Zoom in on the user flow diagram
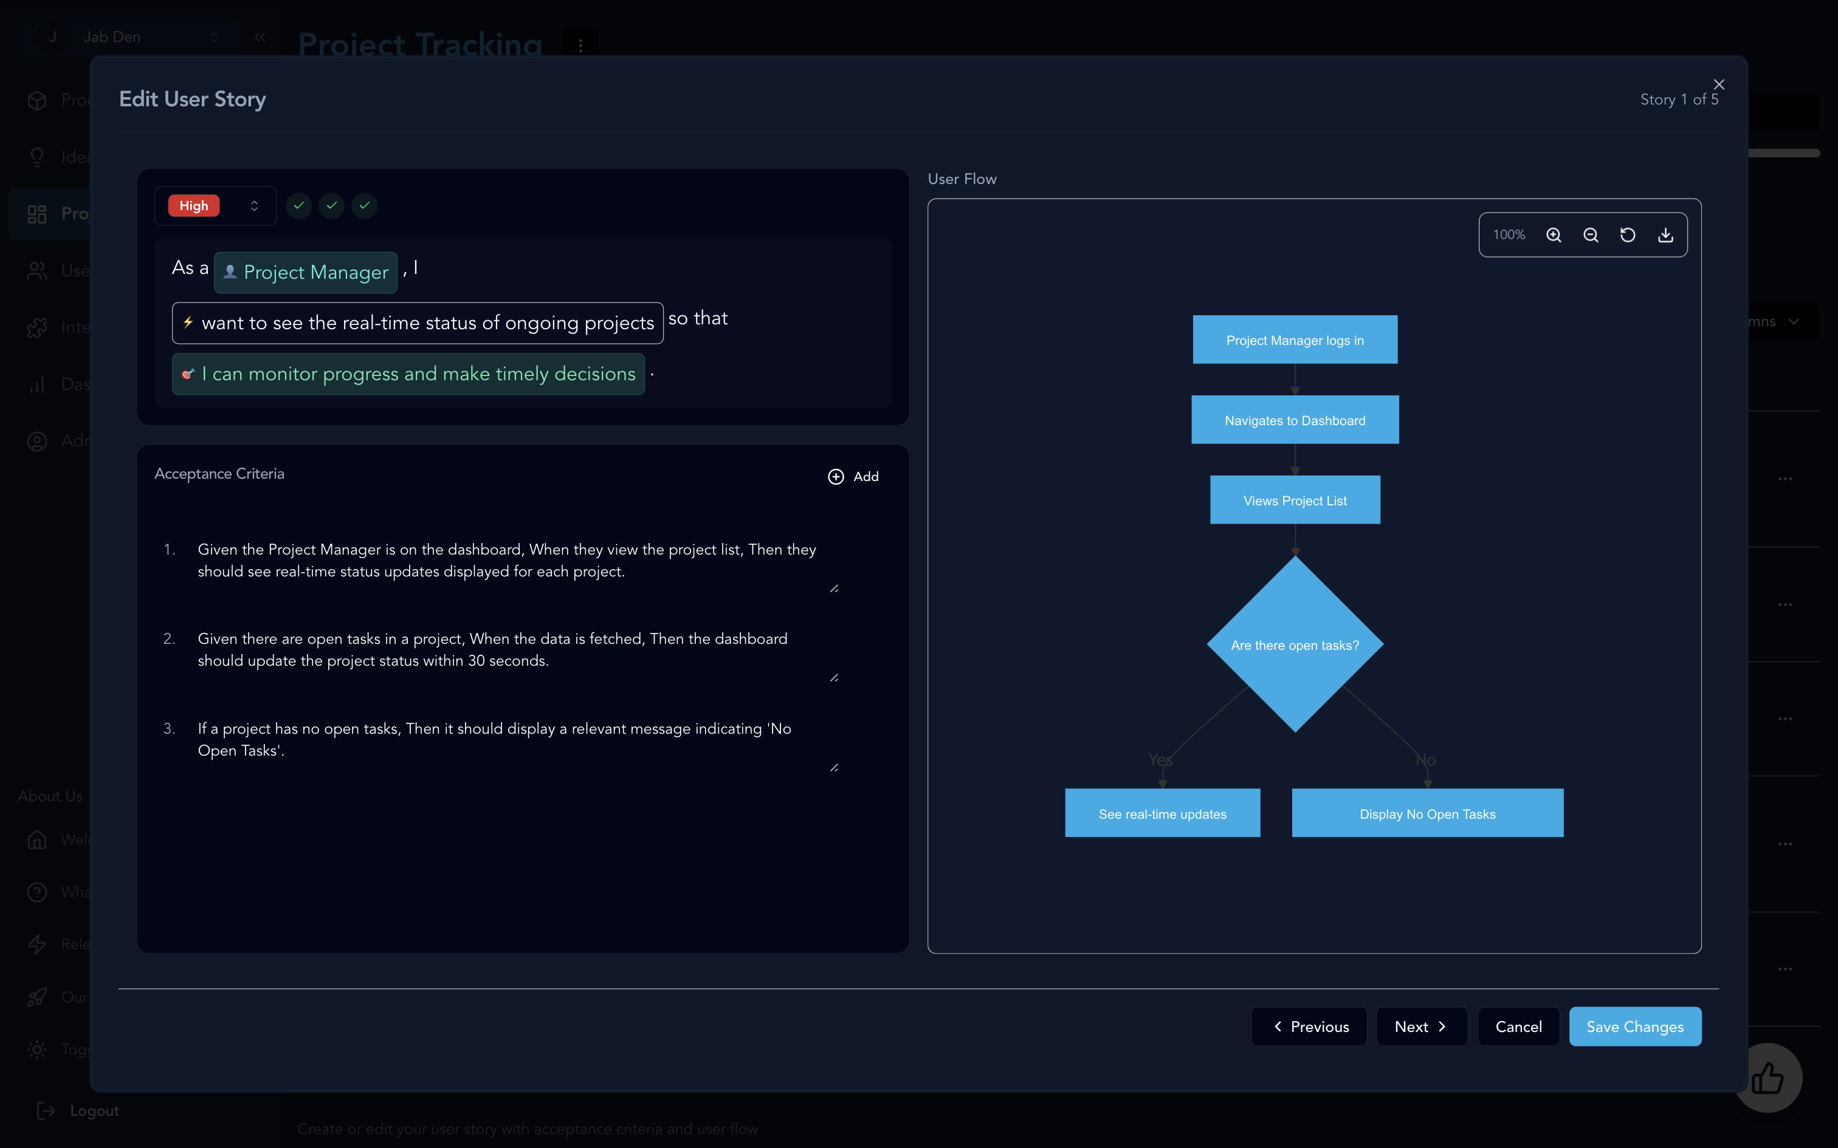The image size is (1838, 1148). (1553, 236)
